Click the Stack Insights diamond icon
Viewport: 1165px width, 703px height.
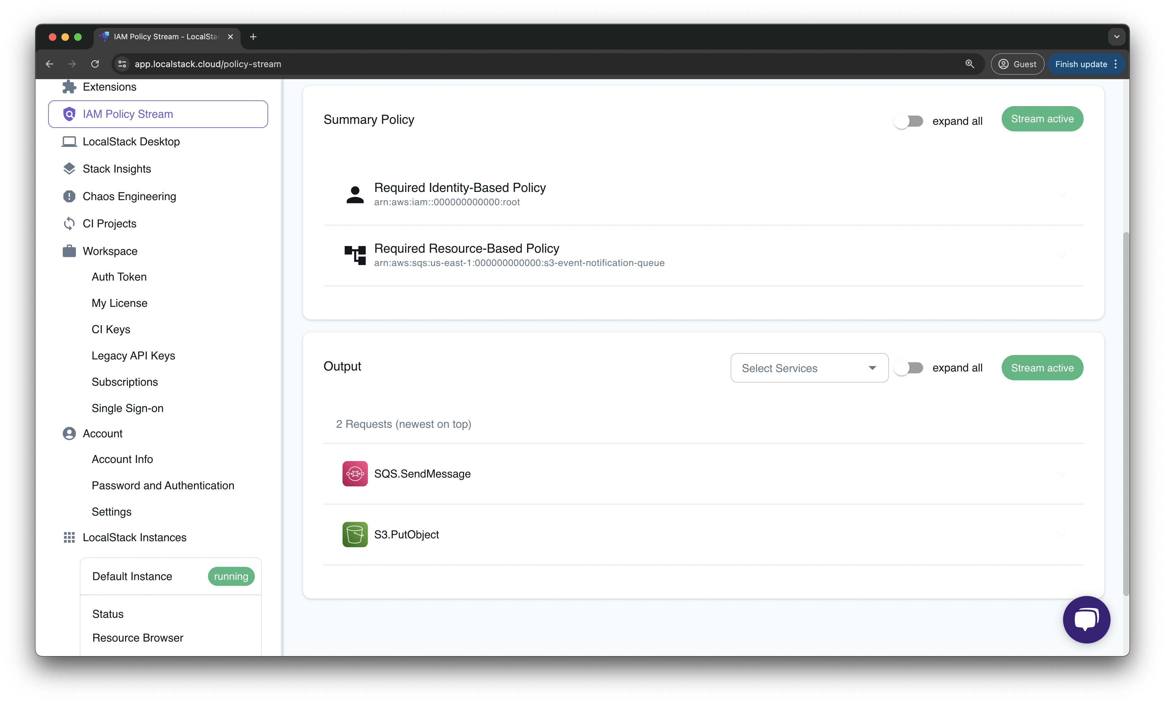[x=68, y=169]
